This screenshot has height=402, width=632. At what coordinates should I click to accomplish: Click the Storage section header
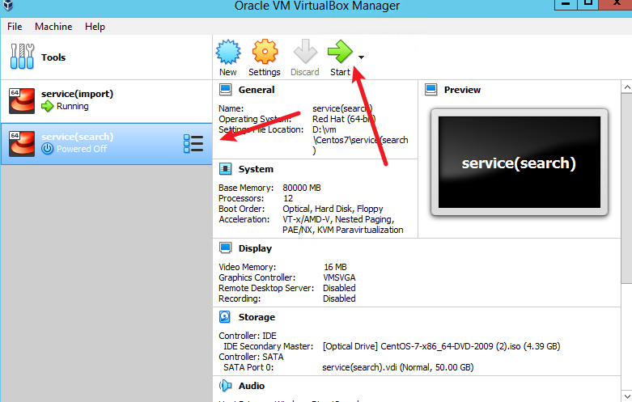click(x=257, y=317)
